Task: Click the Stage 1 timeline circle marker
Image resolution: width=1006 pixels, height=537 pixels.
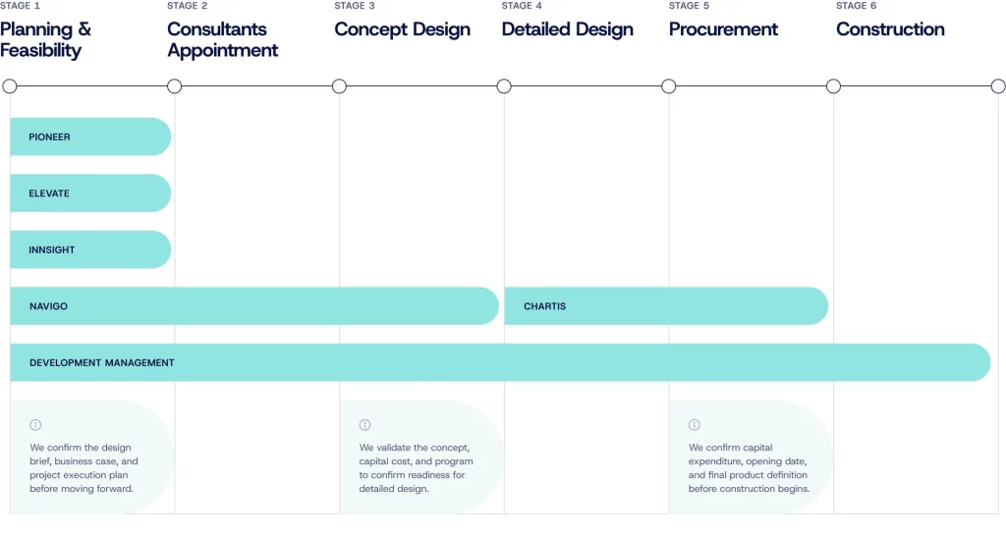Action: [10, 86]
